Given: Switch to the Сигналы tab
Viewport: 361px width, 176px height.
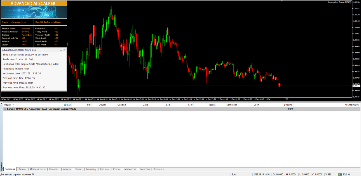Looking at the screenshot, I should click(x=105, y=169).
